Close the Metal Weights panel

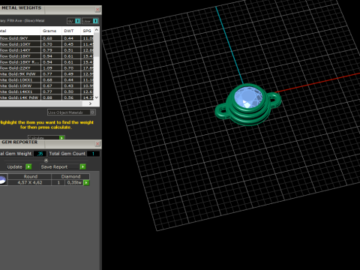[x=97, y=10]
